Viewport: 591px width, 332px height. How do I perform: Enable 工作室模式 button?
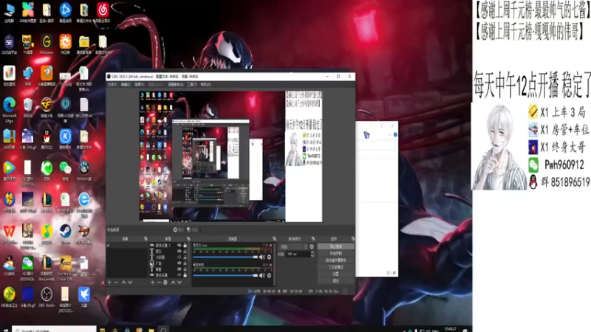(335, 267)
